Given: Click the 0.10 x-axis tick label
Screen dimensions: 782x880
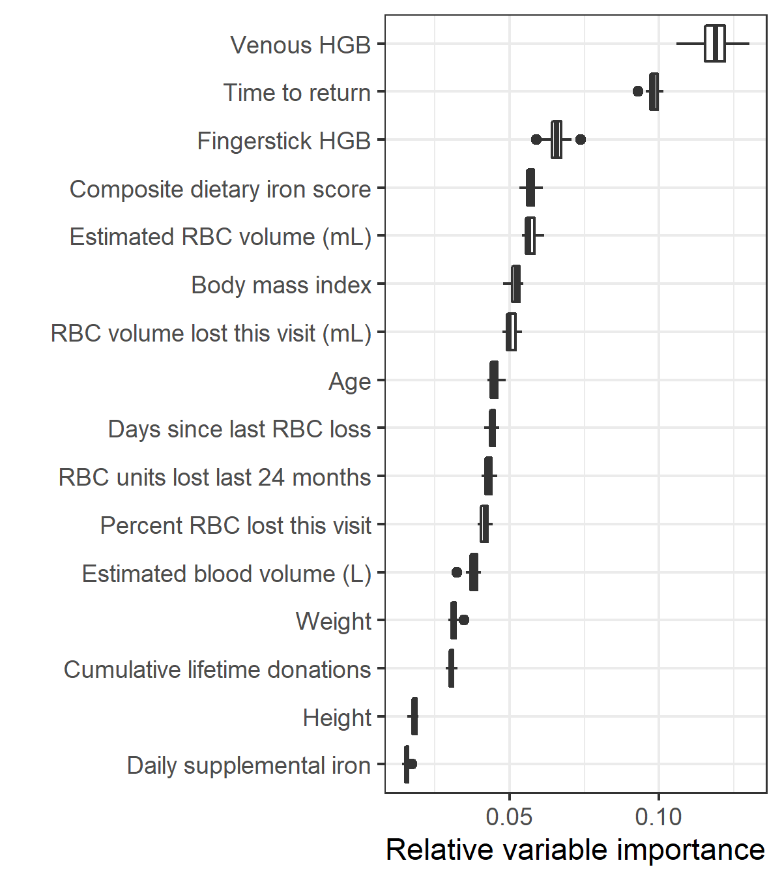Looking at the screenshot, I should 658,817.
